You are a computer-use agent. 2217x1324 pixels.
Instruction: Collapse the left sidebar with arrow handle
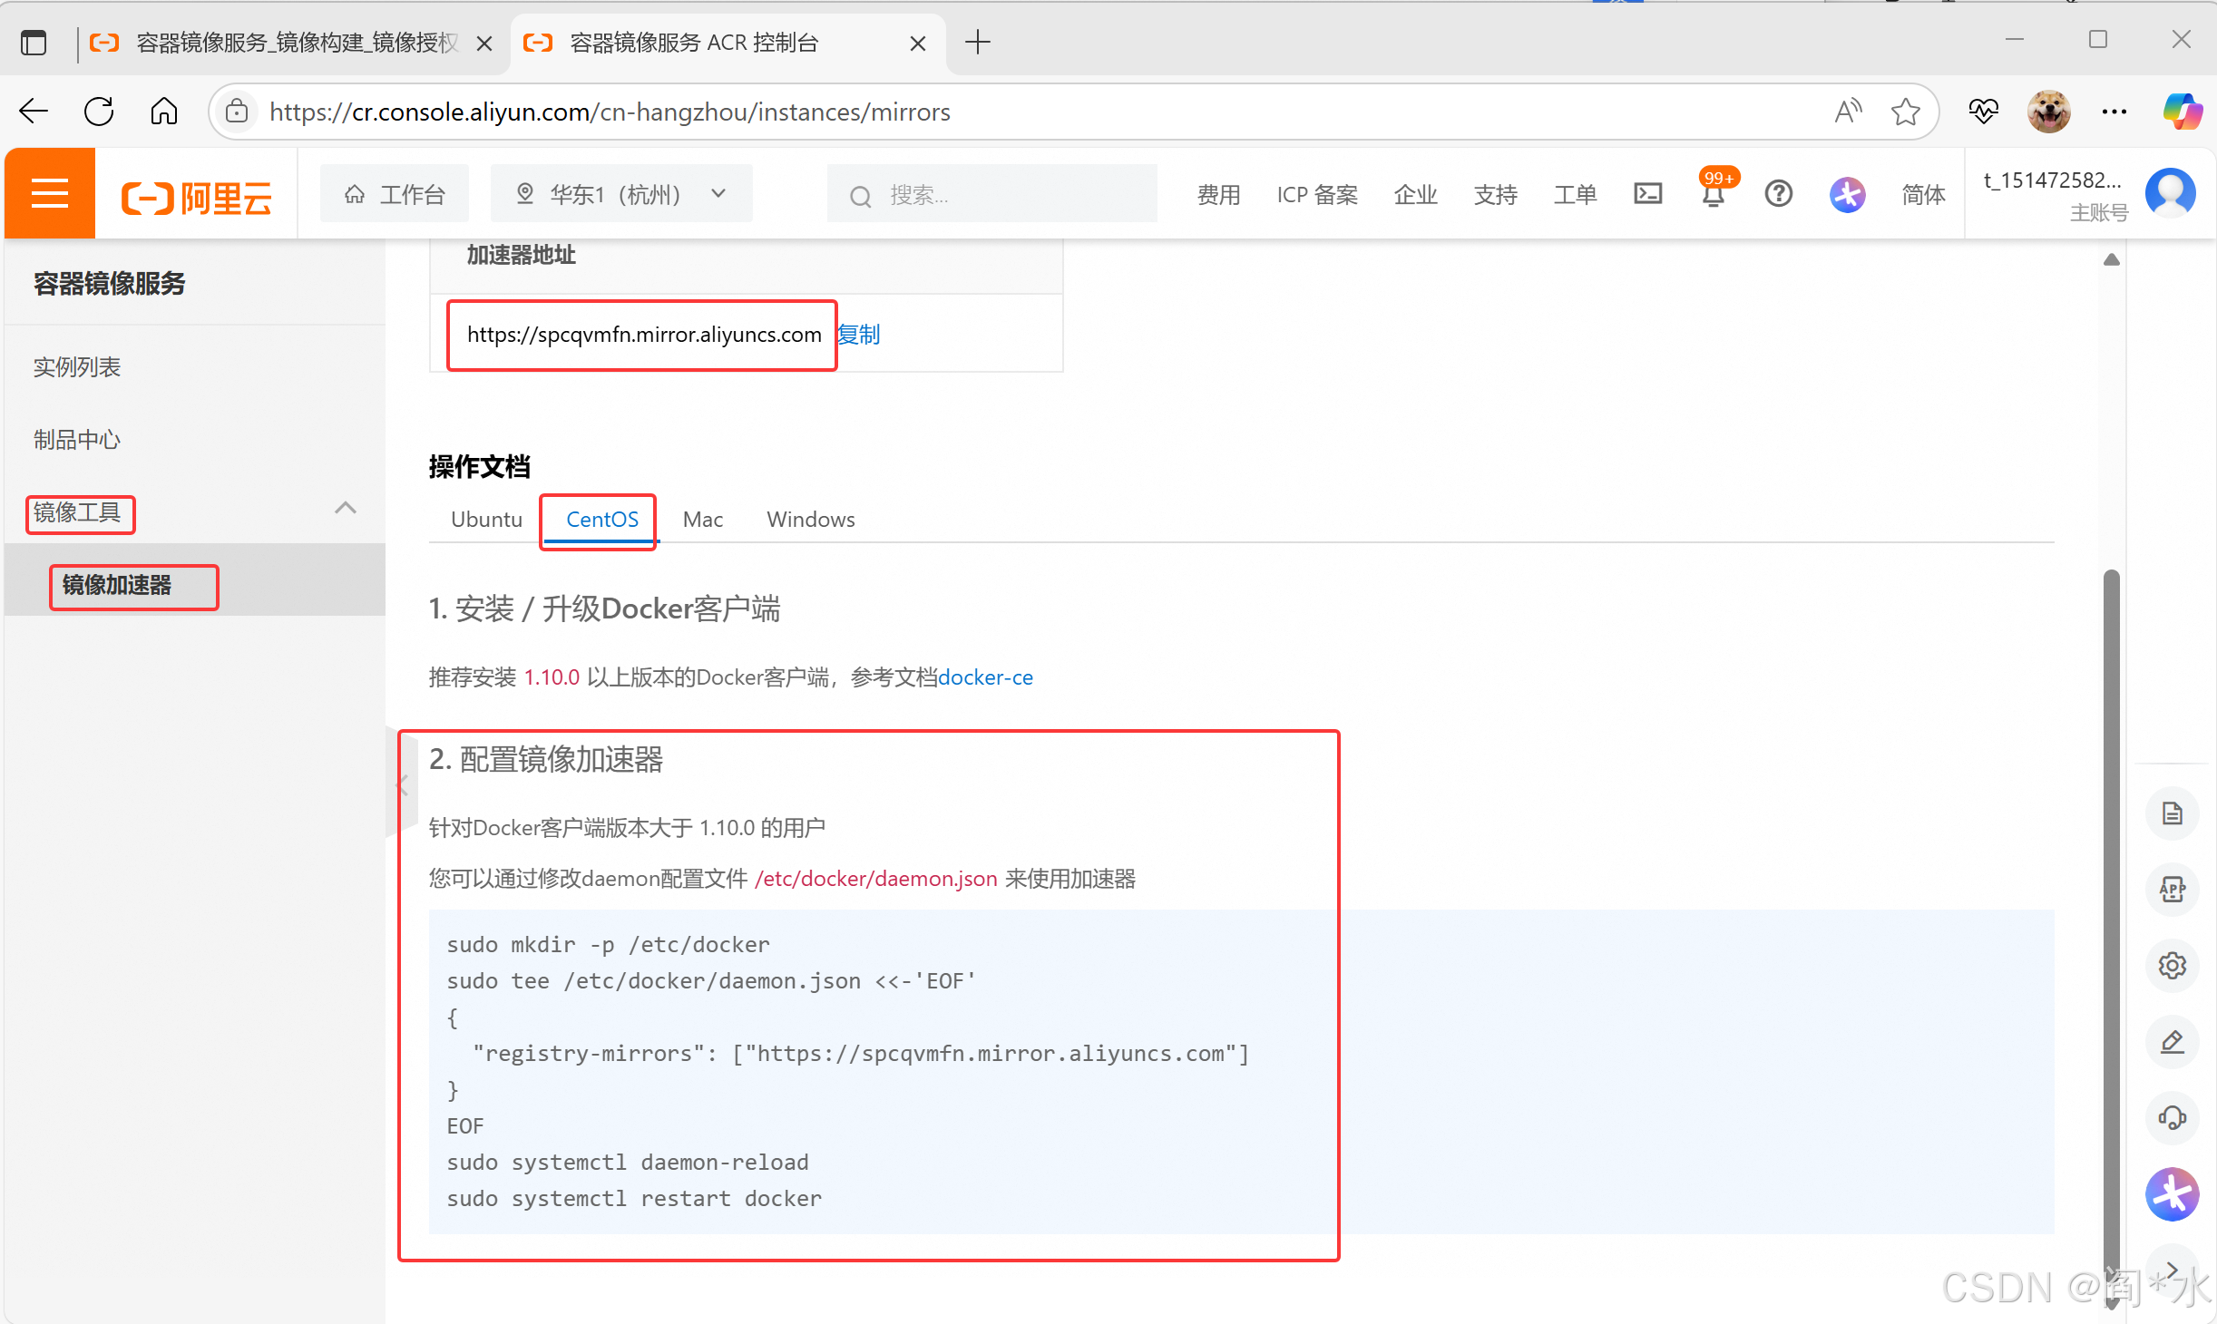403,784
